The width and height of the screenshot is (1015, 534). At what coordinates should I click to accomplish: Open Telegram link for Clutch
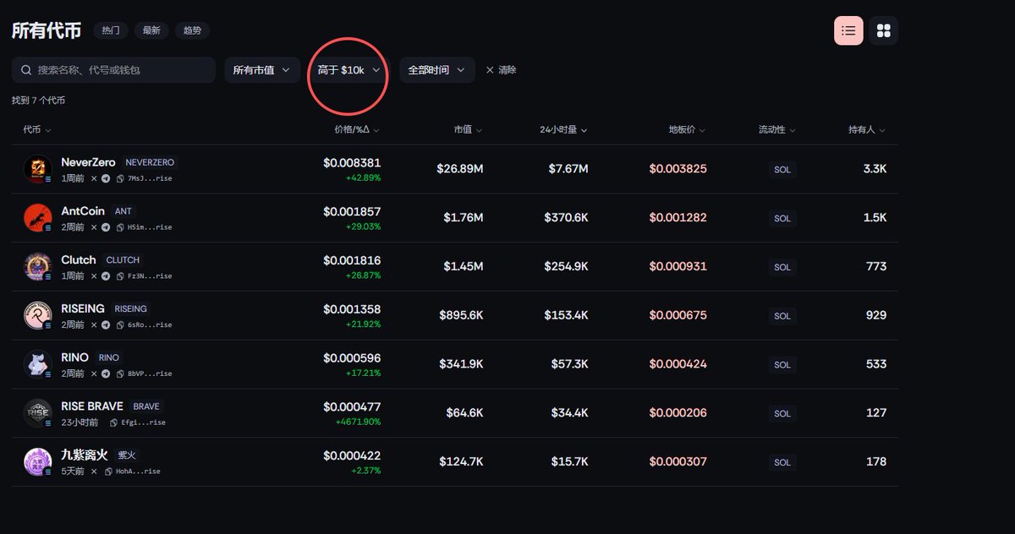tap(106, 275)
